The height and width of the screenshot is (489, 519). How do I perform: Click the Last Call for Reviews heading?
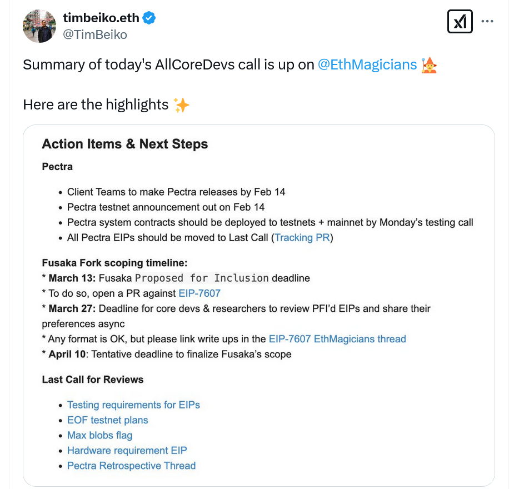point(93,380)
